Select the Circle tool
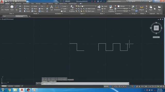Image resolution: width=165 pixels, height=92 pixels. tap(12, 8)
